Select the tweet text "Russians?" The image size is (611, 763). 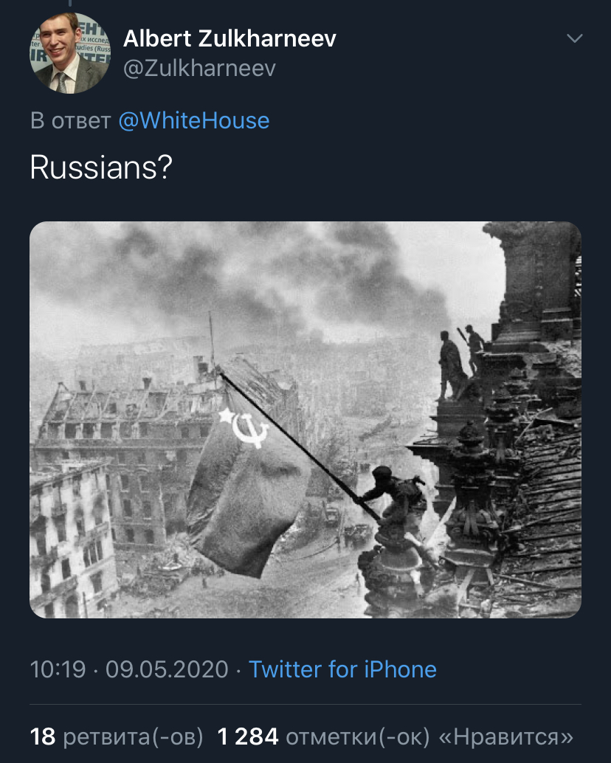101,169
